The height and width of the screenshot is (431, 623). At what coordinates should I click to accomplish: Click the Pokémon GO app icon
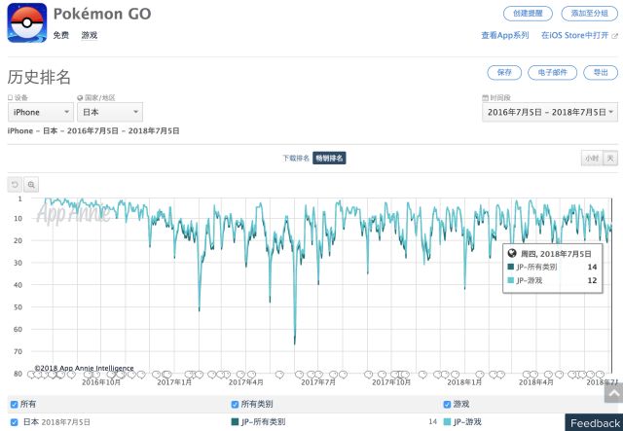click(x=27, y=23)
